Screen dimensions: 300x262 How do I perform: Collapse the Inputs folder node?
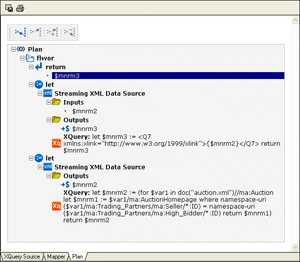click(49, 102)
